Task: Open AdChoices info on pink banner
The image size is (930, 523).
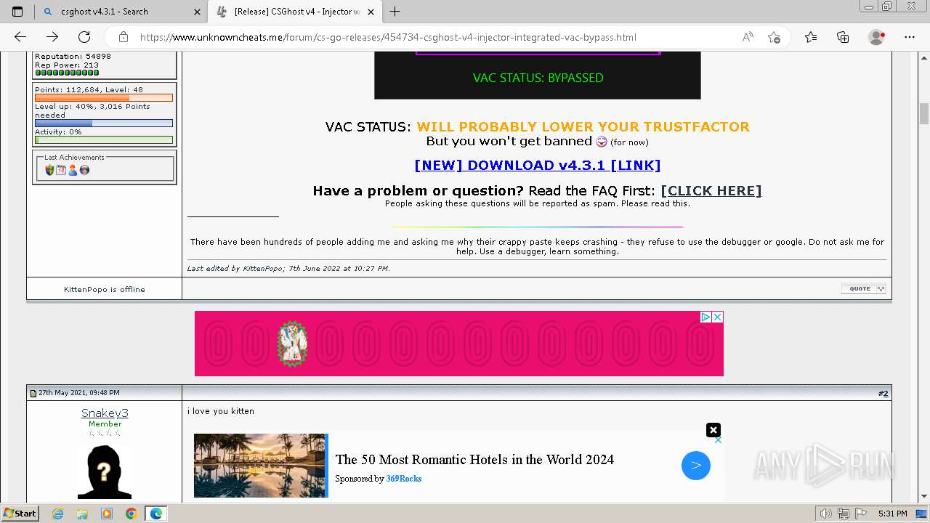Action: point(705,317)
